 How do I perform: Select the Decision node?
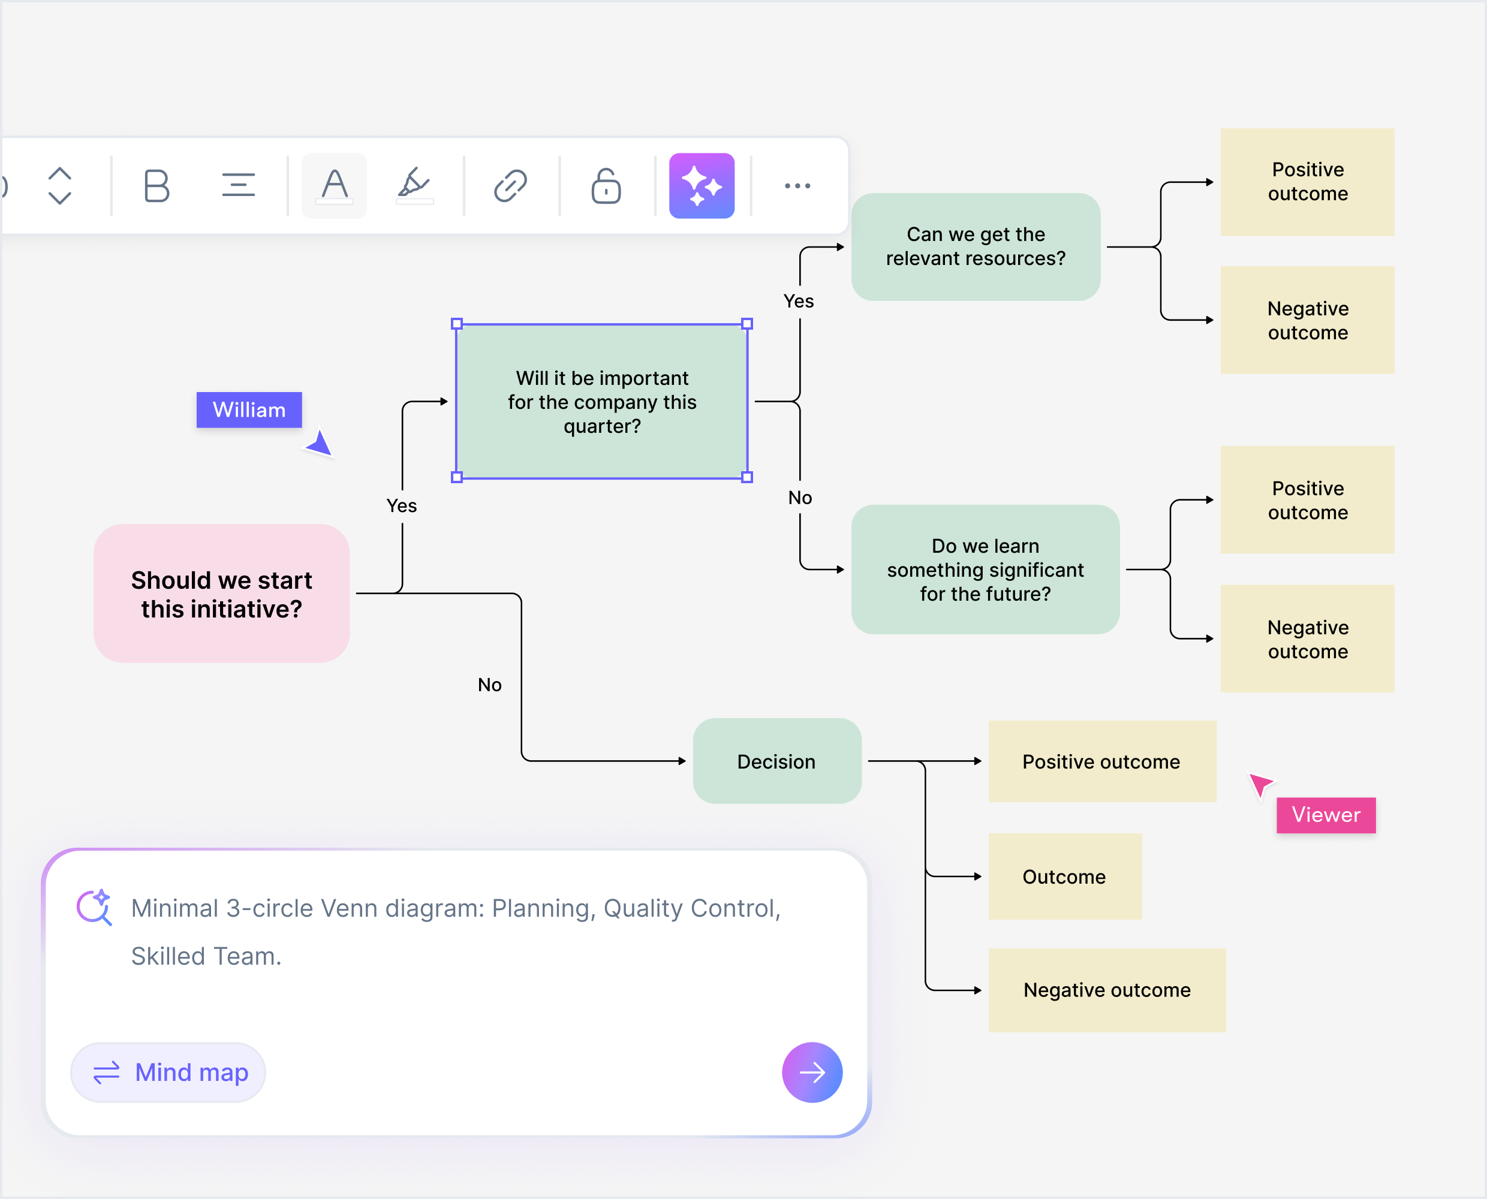coord(777,761)
